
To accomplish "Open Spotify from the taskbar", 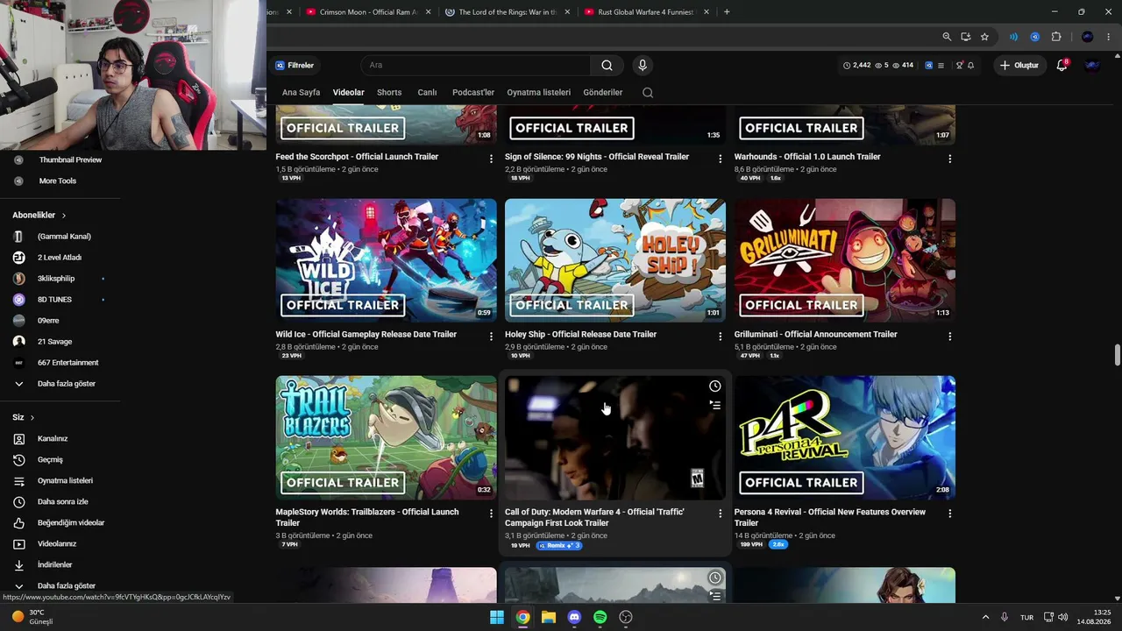I will point(600,617).
